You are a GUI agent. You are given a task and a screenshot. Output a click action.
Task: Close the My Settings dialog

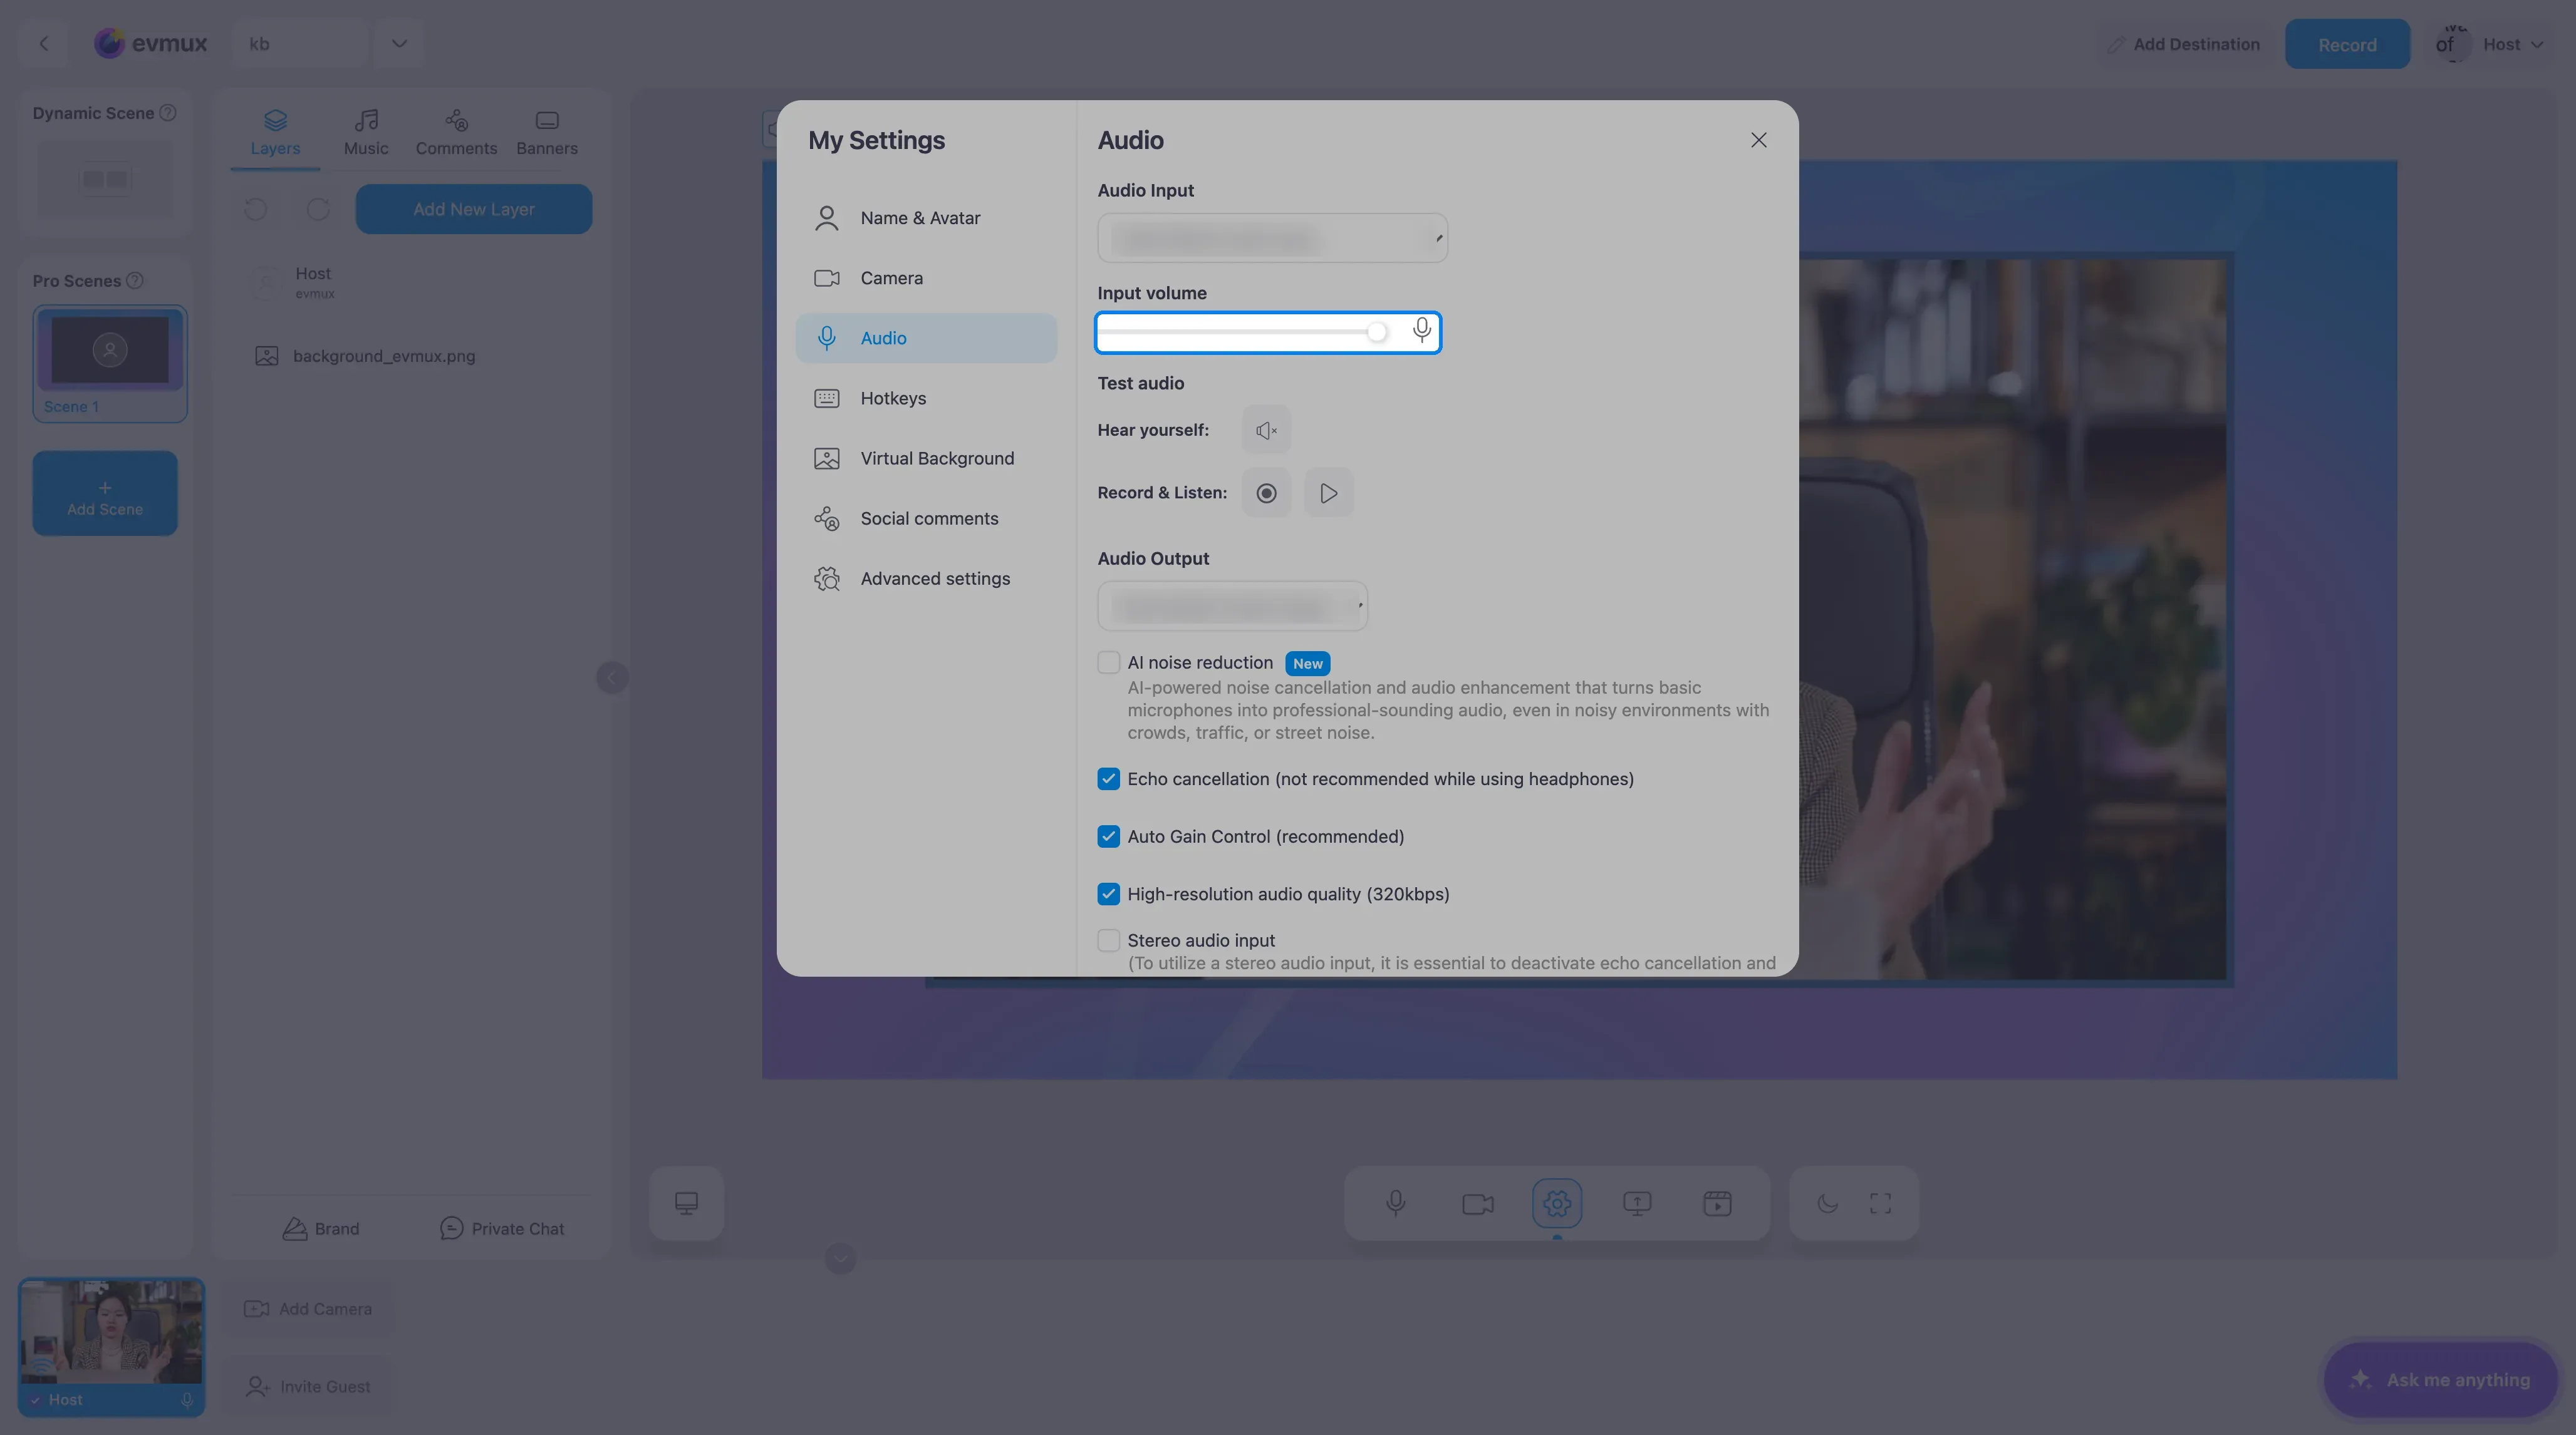(1758, 140)
